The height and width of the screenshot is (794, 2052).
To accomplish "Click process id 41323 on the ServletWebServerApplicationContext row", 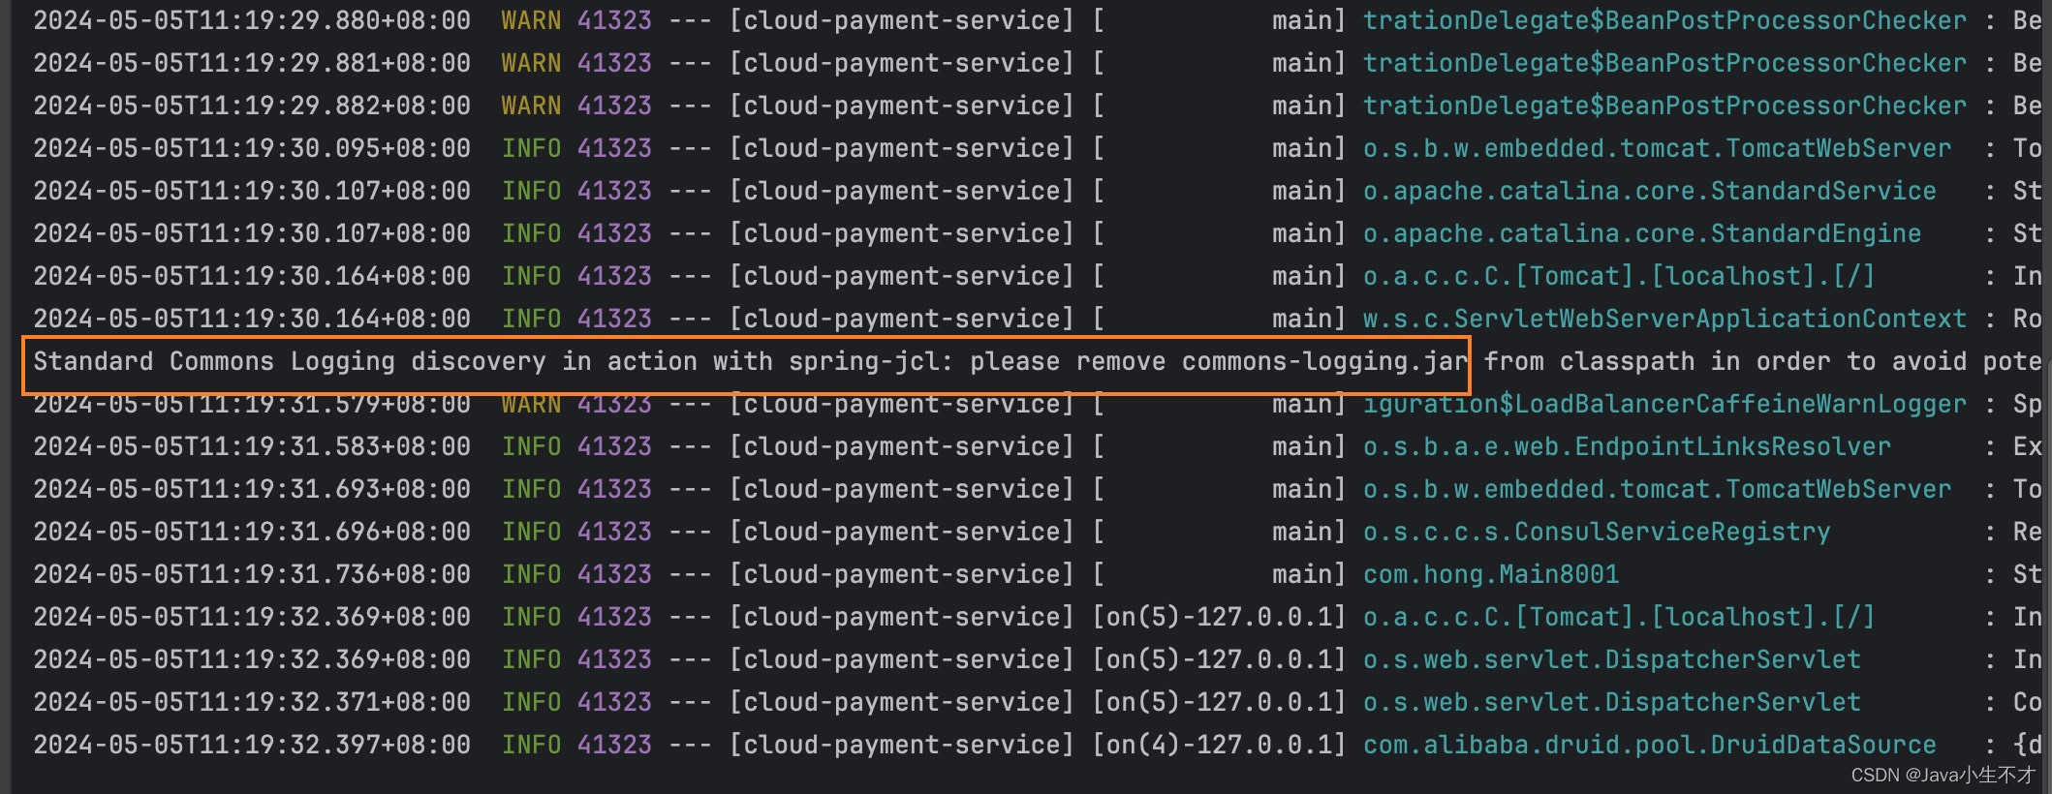I will pyautogui.click(x=614, y=319).
